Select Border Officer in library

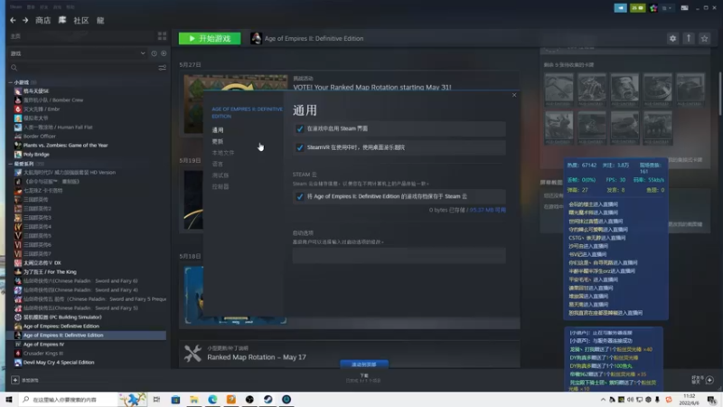(39, 137)
